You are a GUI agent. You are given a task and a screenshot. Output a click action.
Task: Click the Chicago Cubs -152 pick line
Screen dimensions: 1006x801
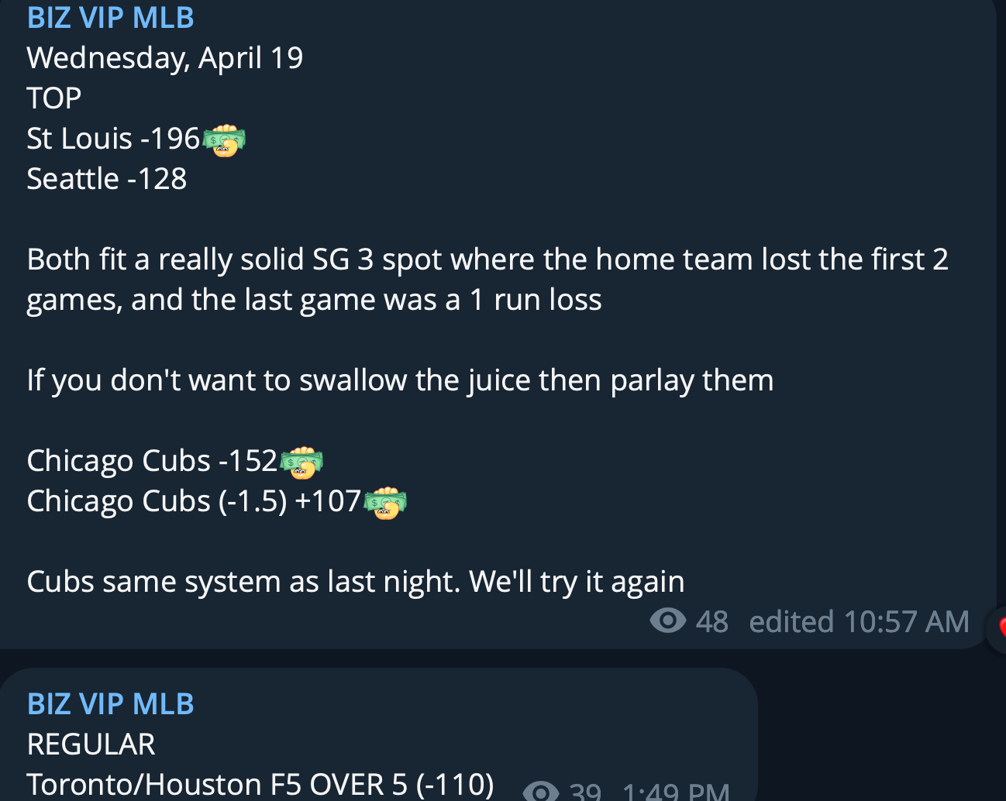tap(151, 459)
